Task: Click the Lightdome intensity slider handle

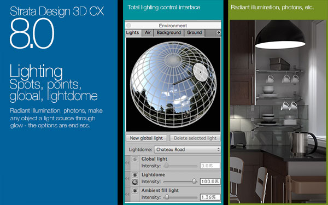Action: pos(194,181)
